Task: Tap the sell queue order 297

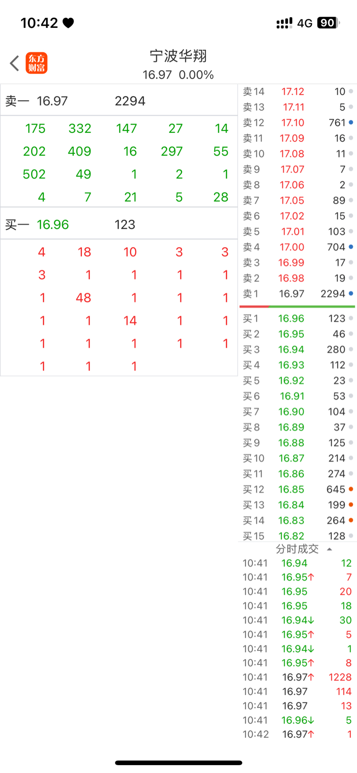Action: tap(172, 152)
